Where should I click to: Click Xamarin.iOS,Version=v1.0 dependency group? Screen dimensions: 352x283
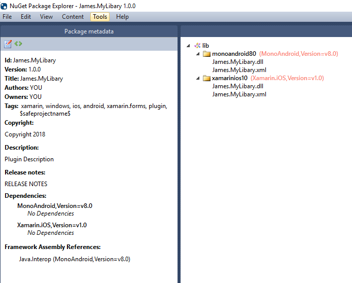[x=52, y=225]
